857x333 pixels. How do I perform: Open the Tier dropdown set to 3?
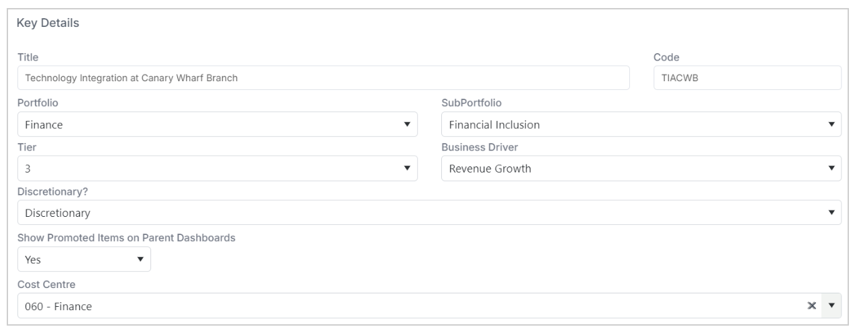(217, 169)
